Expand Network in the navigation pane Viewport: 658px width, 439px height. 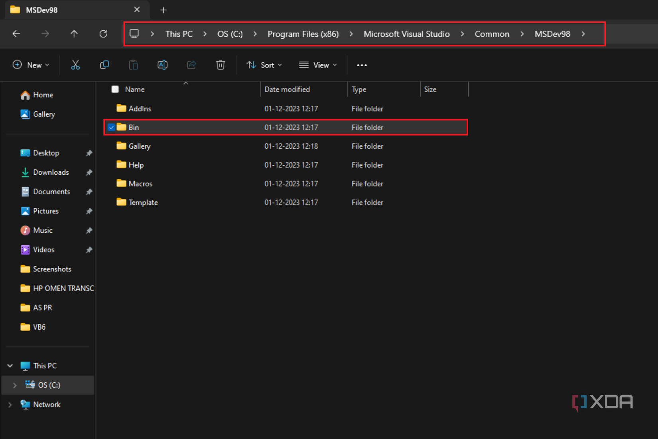click(x=10, y=404)
